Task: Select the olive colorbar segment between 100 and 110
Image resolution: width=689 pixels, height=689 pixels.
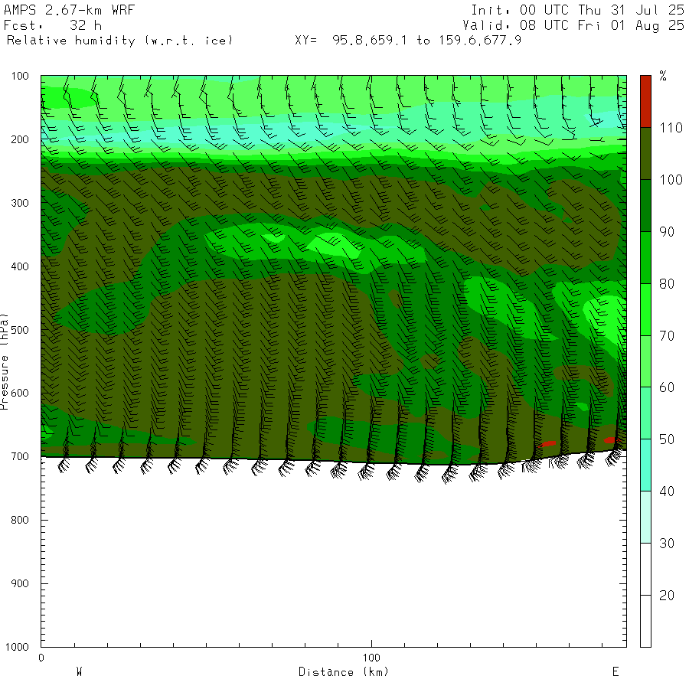Action: (645, 153)
